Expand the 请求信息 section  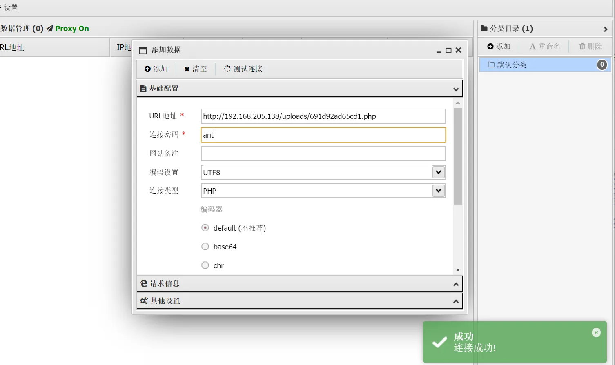(x=300, y=284)
